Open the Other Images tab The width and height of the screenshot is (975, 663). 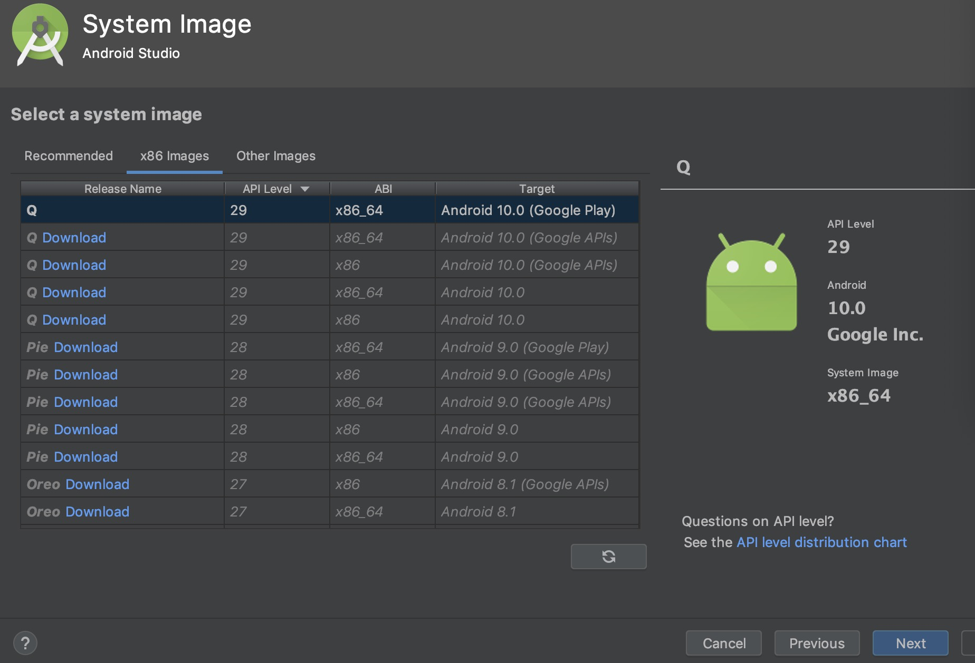click(275, 156)
